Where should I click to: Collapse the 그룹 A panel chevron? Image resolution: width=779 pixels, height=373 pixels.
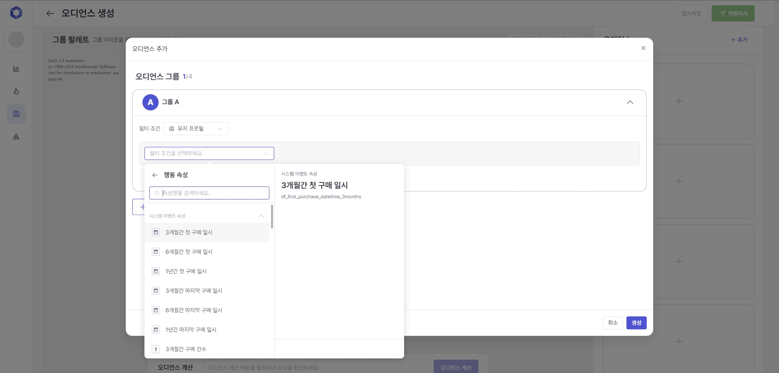pos(630,102)
